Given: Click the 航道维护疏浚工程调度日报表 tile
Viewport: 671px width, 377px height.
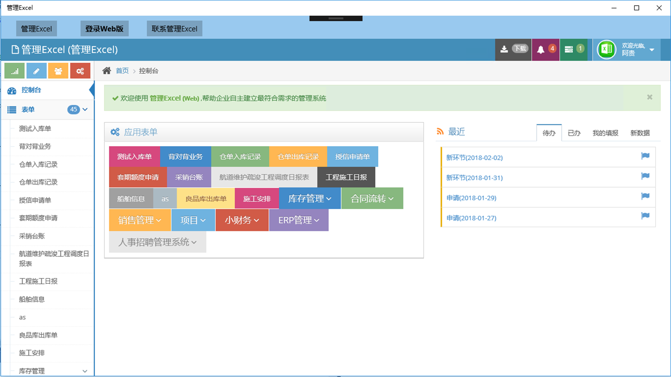Looking at the screenshot, I should coord(264,177).
